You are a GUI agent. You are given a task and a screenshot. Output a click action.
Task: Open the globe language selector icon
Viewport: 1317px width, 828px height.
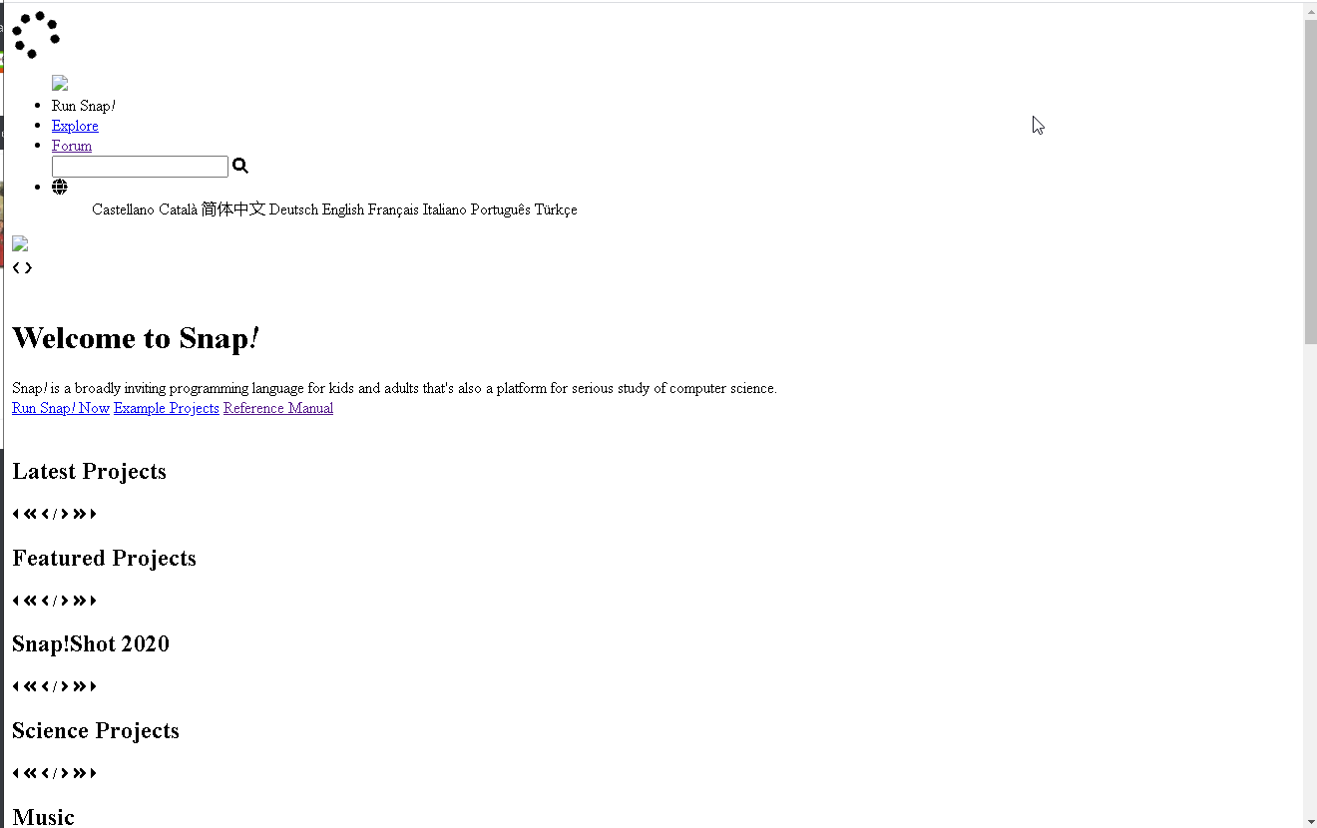60,187
